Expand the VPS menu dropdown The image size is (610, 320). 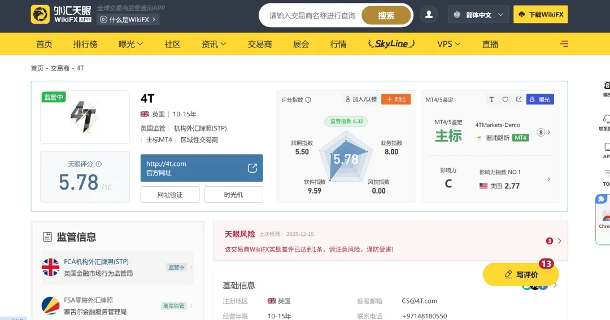coord(448,44)
